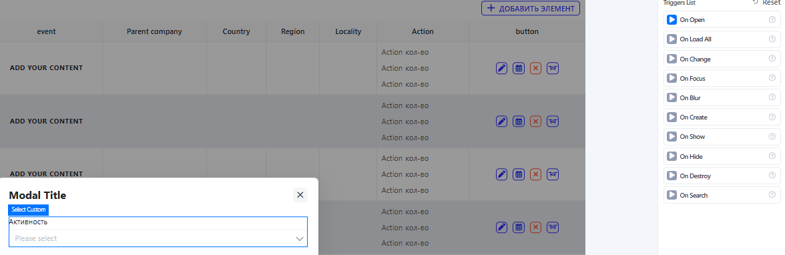Select the On Hide trigger

point(722,156)
